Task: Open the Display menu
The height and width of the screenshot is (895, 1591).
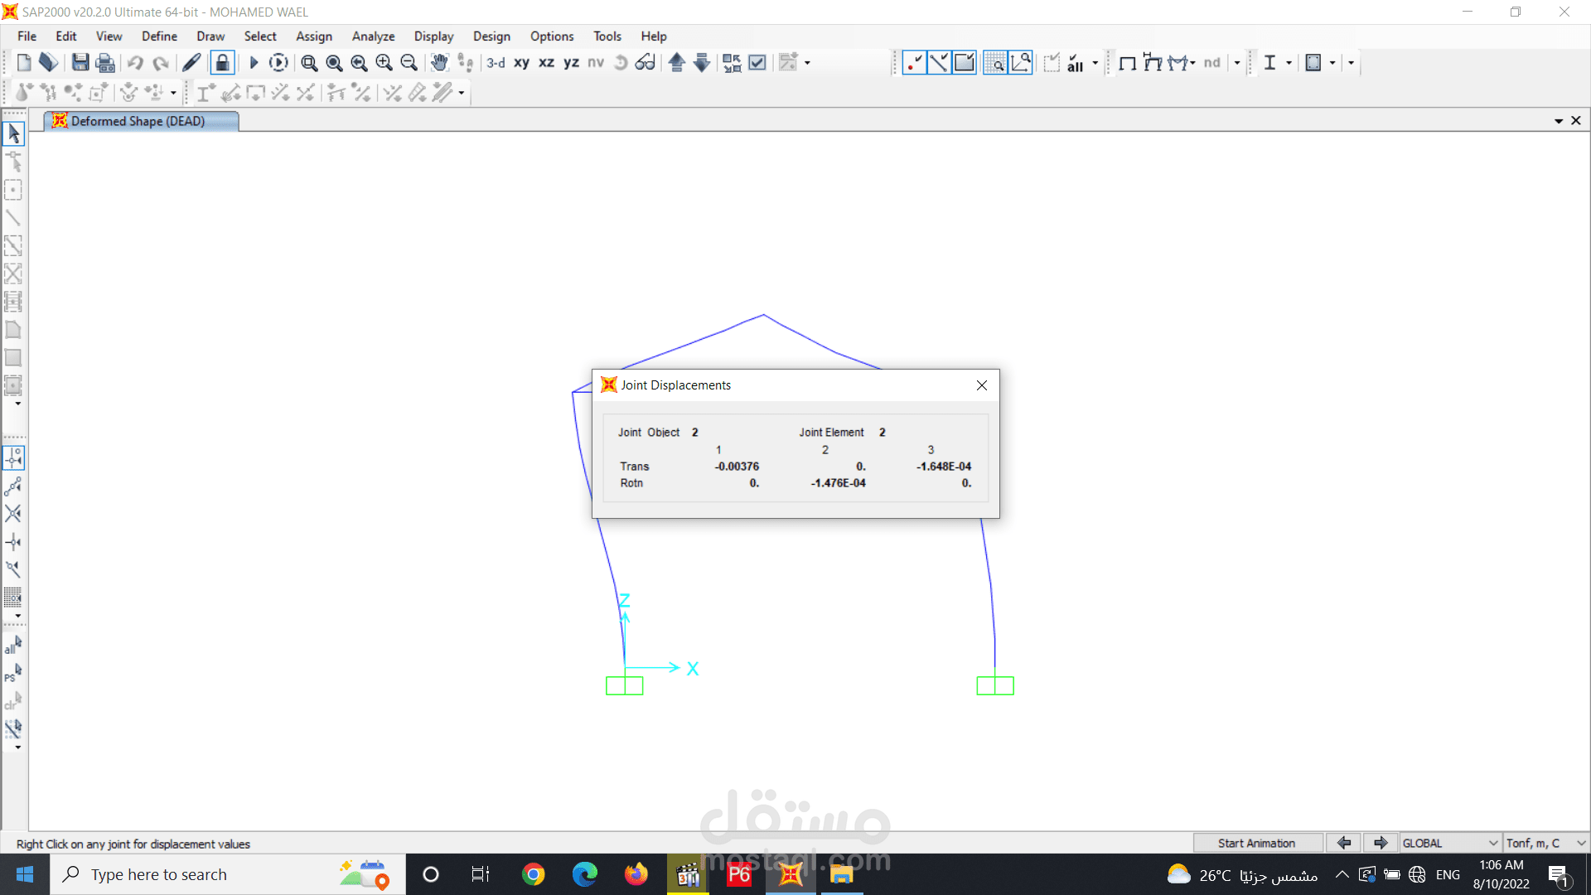Action: pyautogui.click(x=433, y=36)
